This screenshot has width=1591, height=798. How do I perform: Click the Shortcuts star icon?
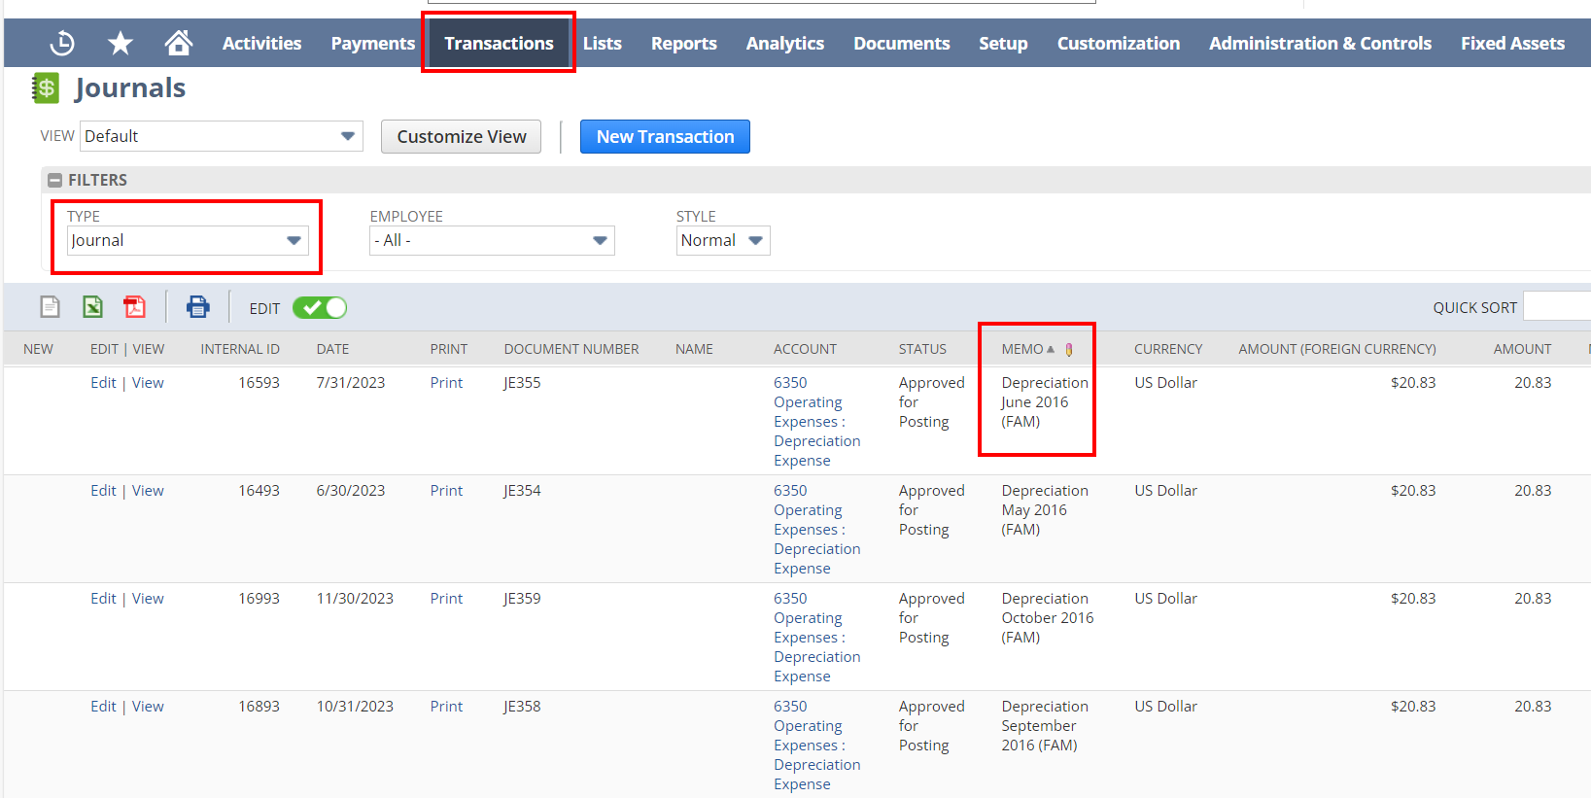click(x=121, y=43)
